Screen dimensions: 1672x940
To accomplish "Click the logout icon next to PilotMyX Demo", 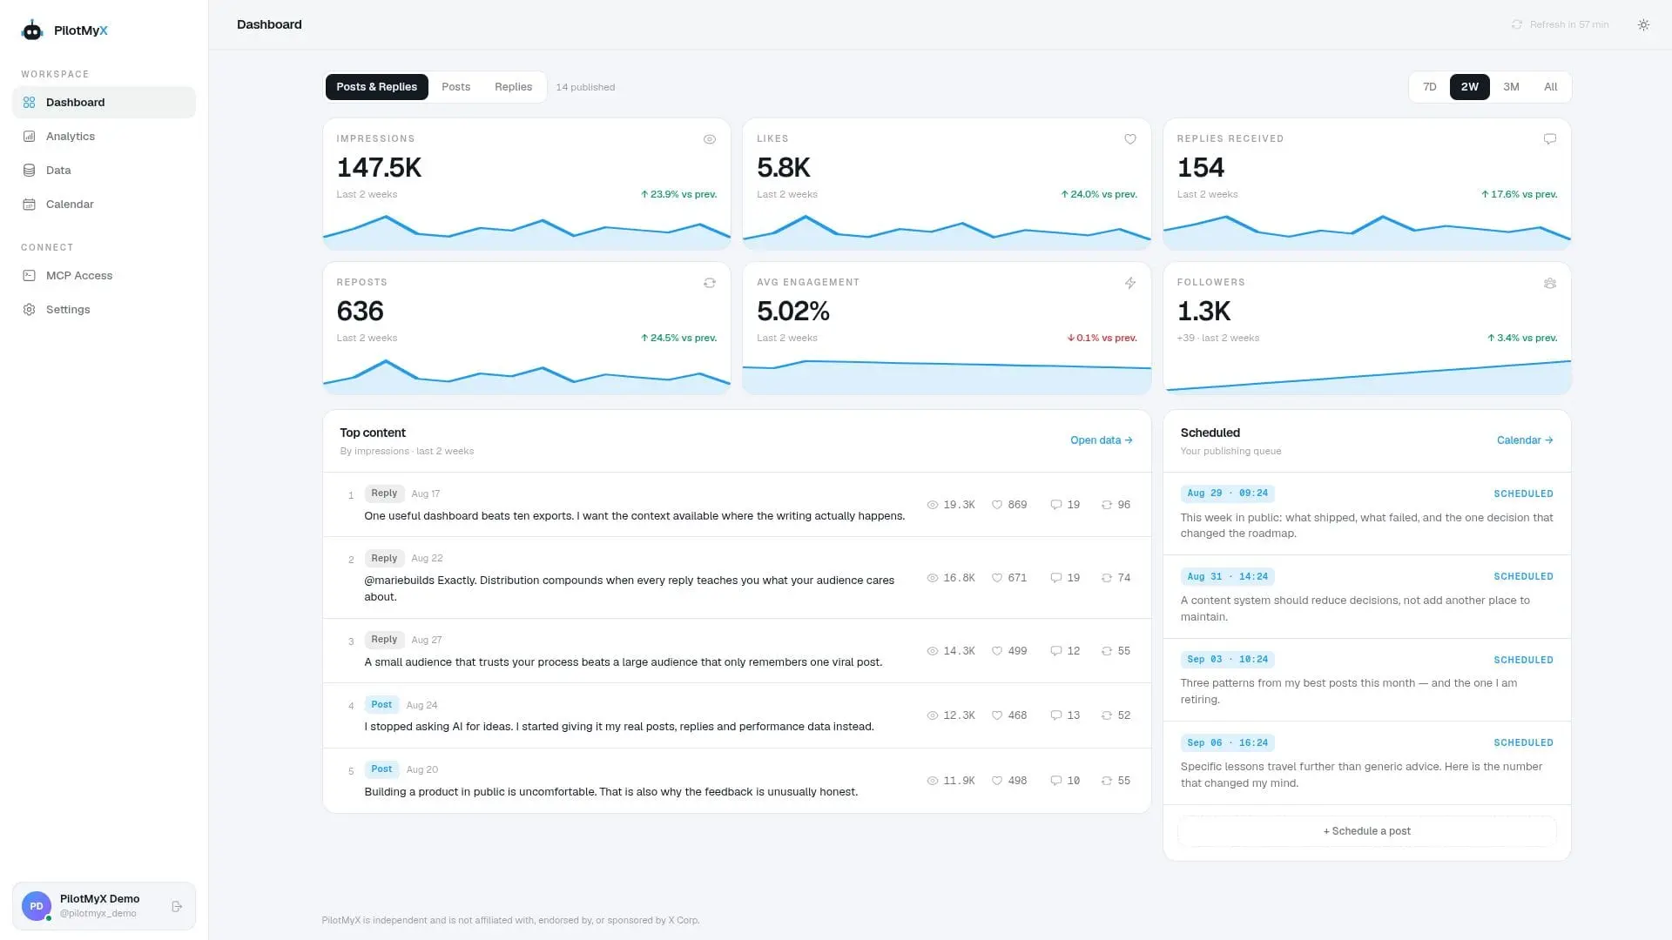I will [x=177, y=906].
